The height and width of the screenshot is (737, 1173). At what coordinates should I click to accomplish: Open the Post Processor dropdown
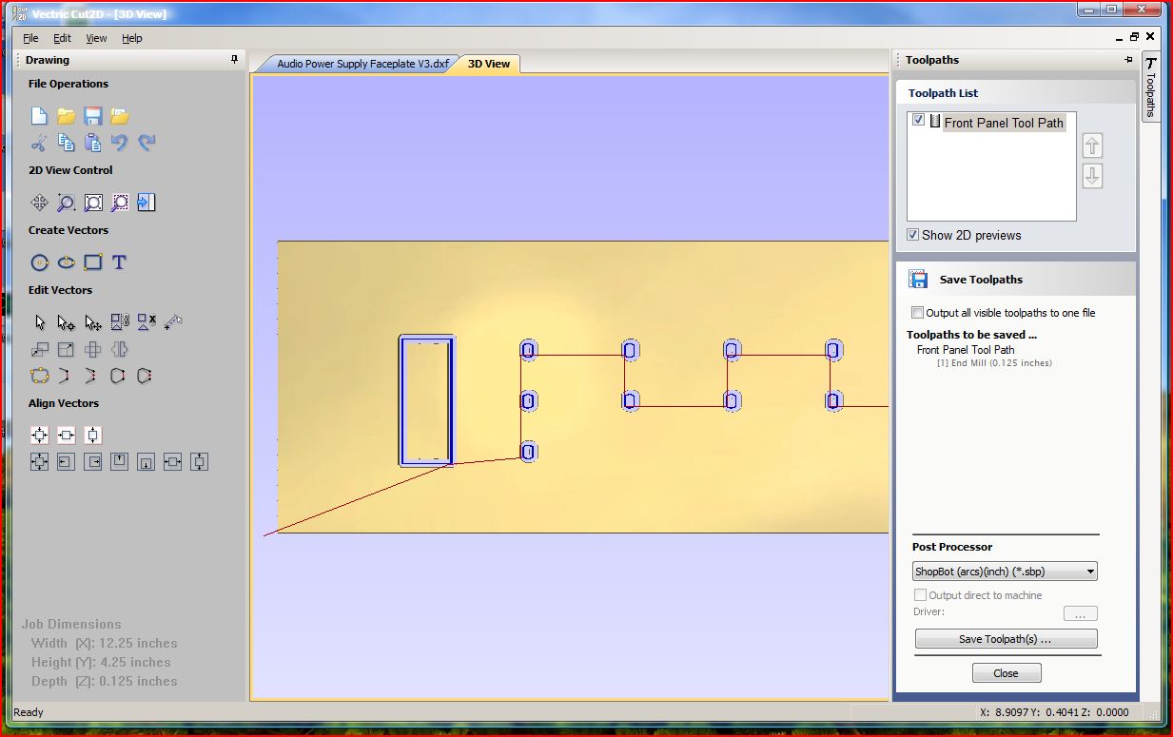1090,571
